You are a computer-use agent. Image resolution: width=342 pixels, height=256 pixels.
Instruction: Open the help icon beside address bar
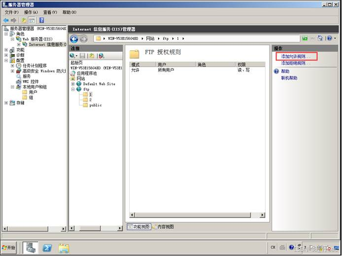329,38
